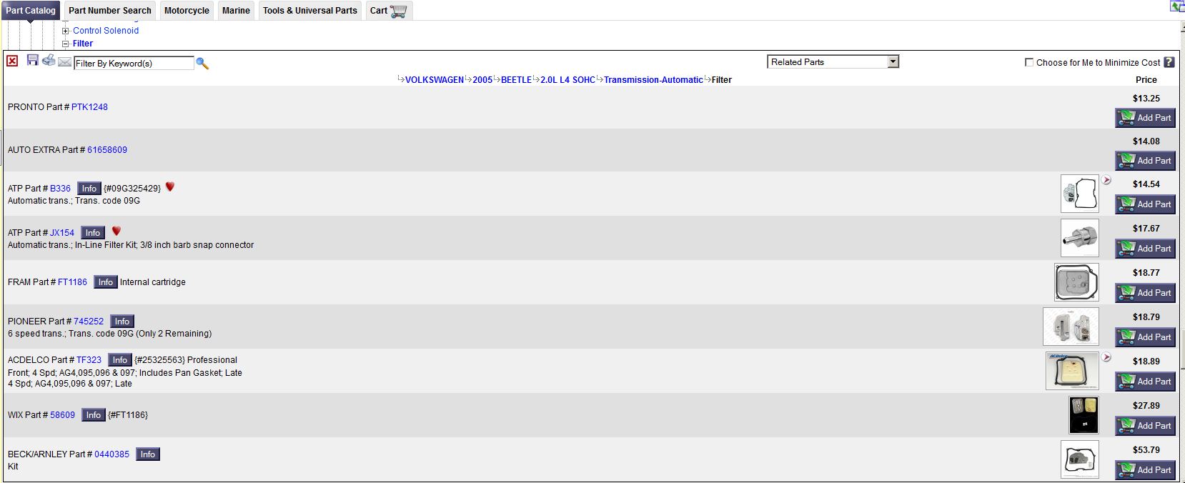Go to 2.0L L4 SOHC breadcrumb link

[567, 80]
